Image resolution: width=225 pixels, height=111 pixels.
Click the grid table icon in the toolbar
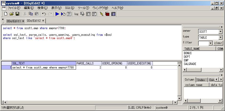(x=113, y=14)
